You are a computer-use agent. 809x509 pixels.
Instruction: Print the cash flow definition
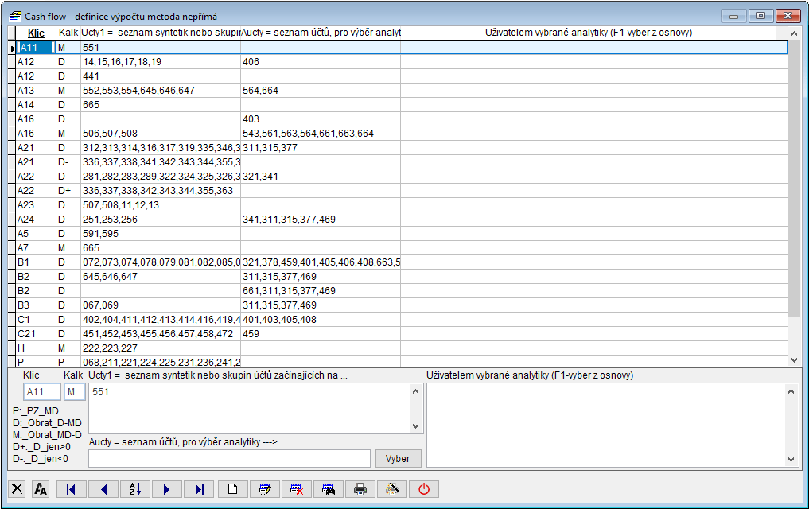360,489
